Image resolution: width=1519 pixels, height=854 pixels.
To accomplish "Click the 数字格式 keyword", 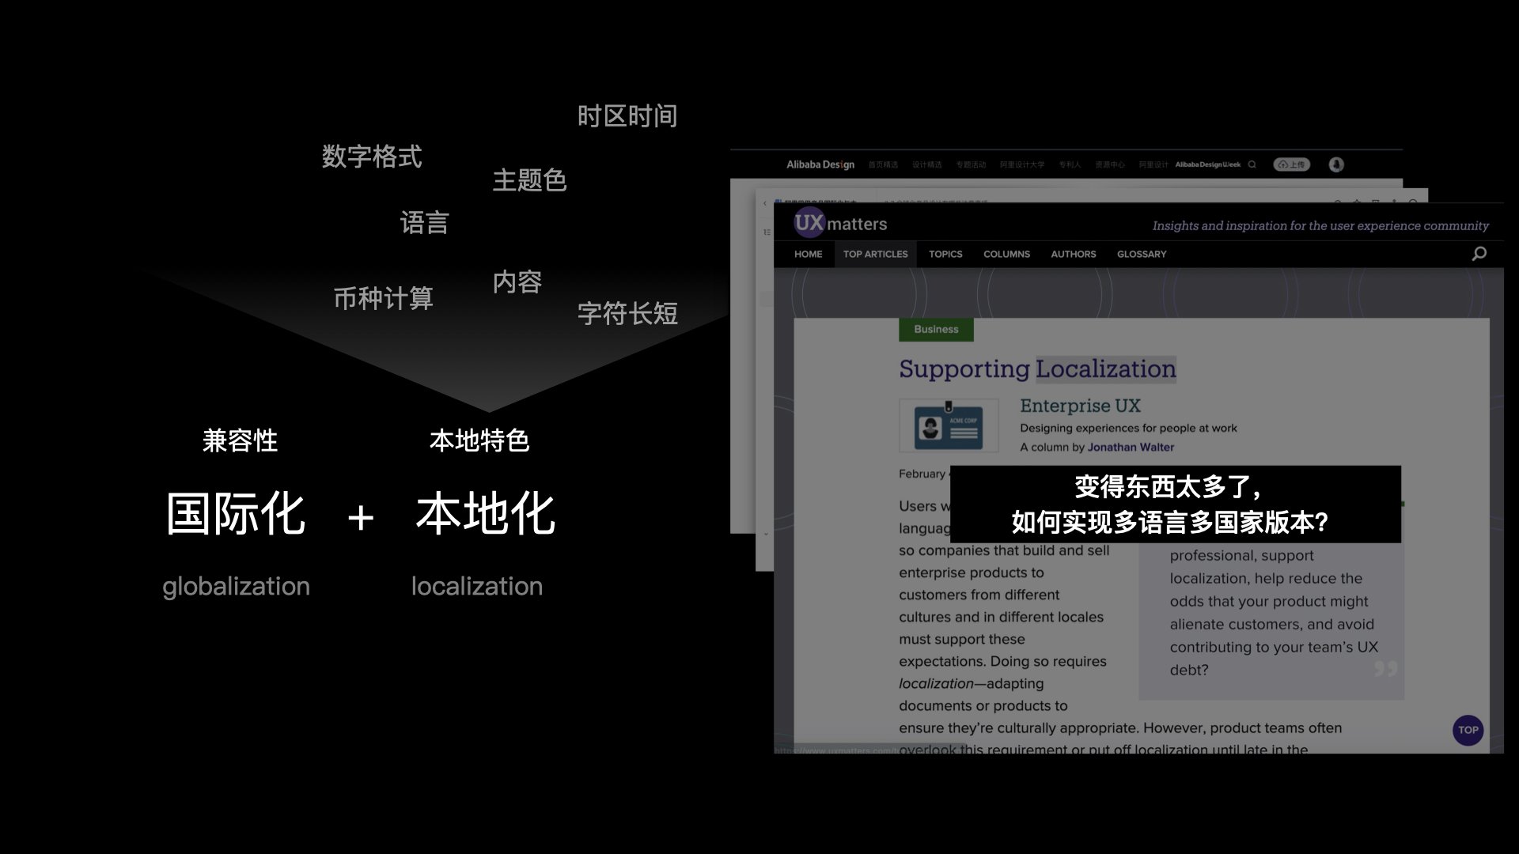I will click(x=372, y=157).
